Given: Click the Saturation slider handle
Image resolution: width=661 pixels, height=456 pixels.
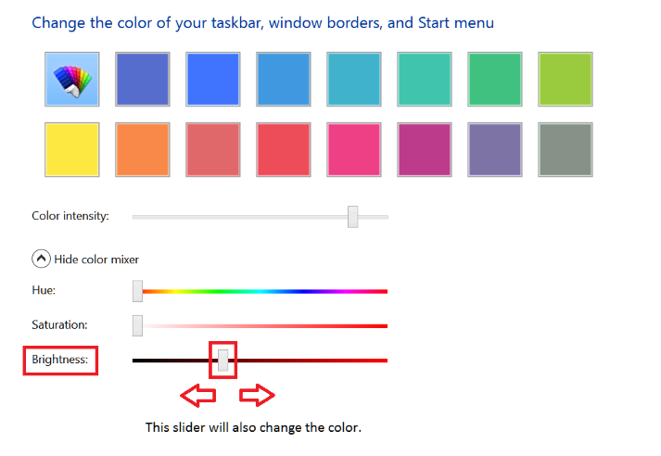Looking at the screenshot, I should coord(137,325).
